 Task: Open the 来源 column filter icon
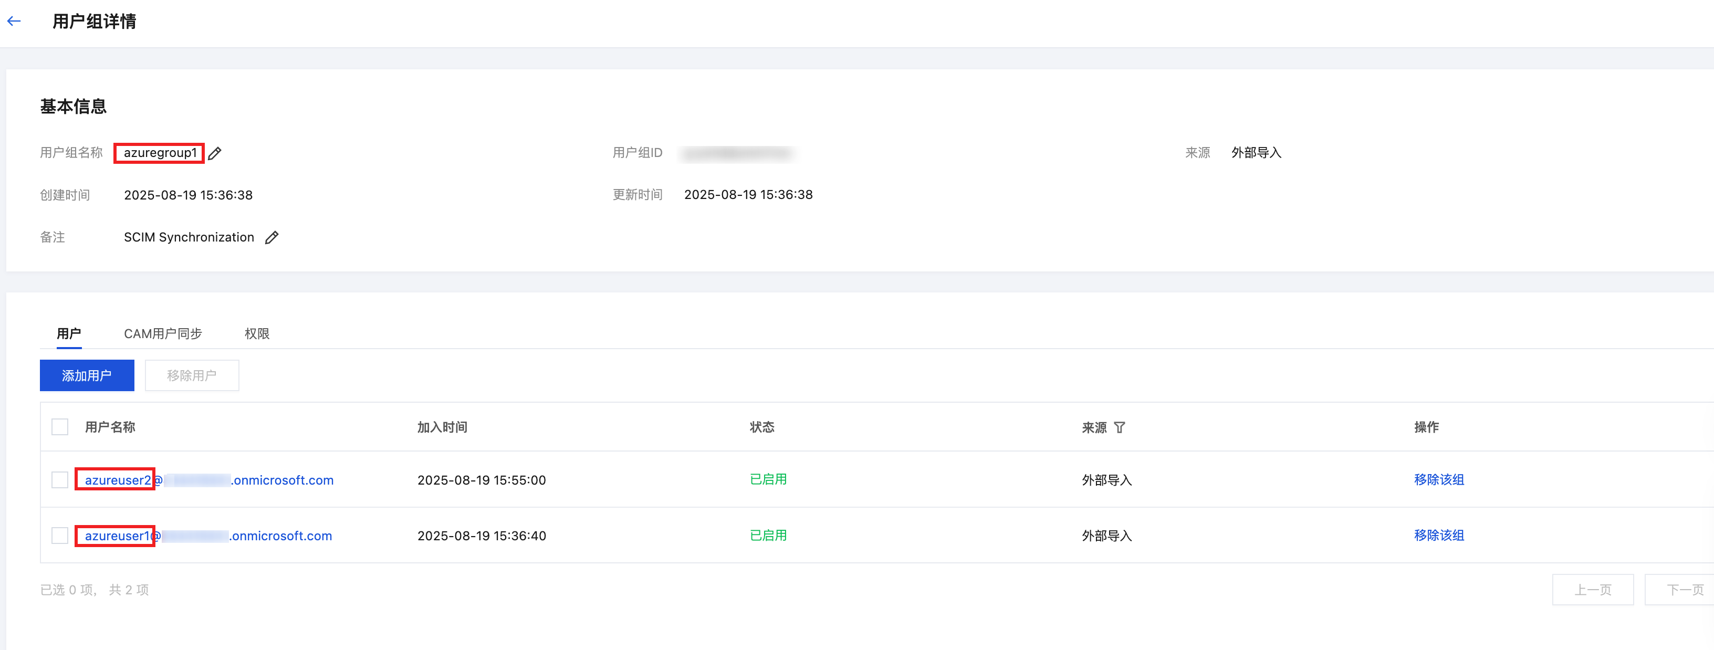(x=1119, y=428)
